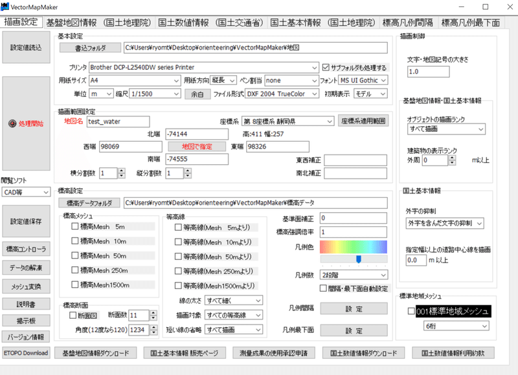Enable 標高Mesh 250m checkbox
518x375 pixels.
click(x=75, y=270)
